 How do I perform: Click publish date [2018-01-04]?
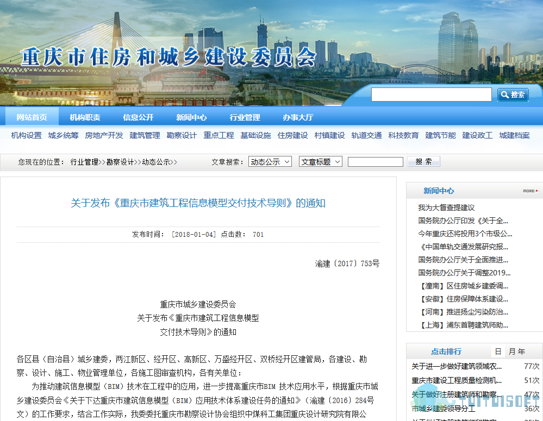pos(194,234)
